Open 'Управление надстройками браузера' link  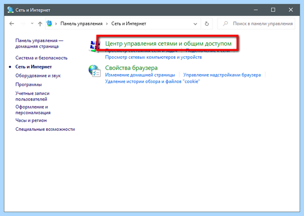point(222,75)
